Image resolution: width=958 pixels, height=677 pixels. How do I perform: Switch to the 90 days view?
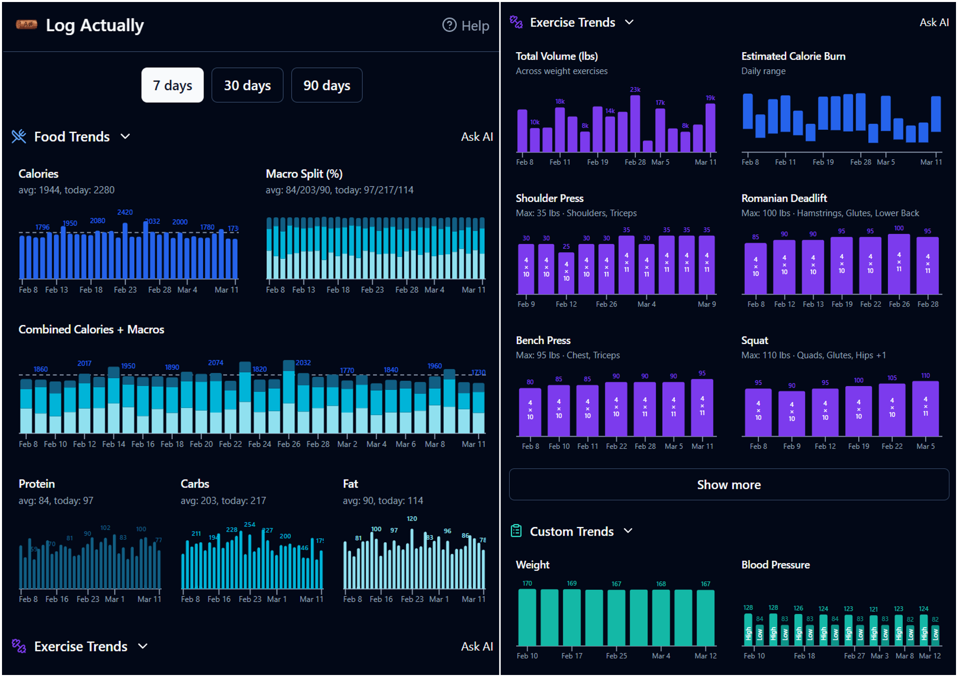point(327,85)
